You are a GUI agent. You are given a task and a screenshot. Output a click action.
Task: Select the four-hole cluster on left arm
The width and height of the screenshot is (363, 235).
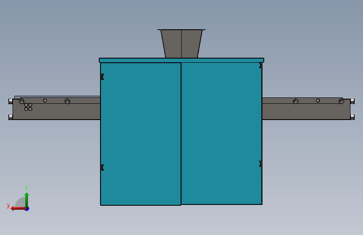[28, 107]
